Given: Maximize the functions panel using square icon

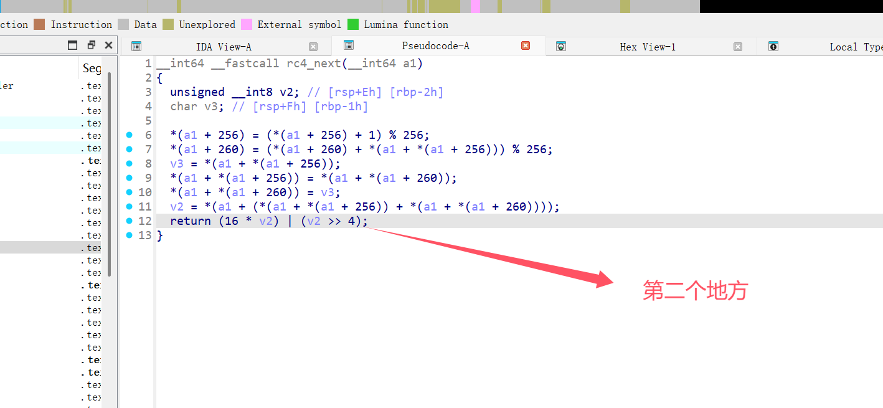Looking at the screenshot, I should point(73,45).
